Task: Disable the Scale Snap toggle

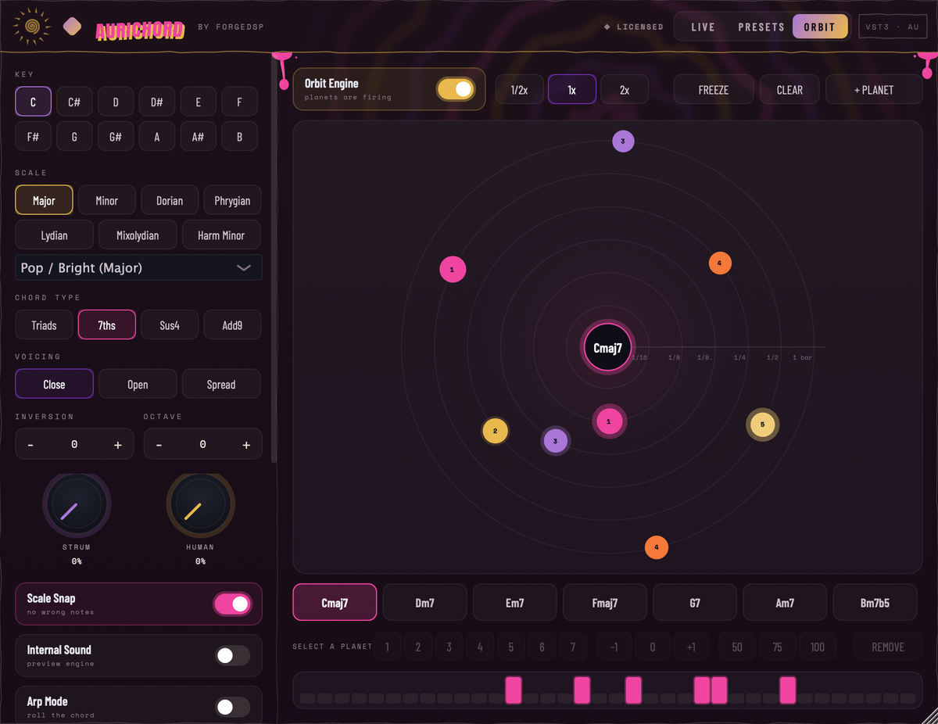Action: 232,604
